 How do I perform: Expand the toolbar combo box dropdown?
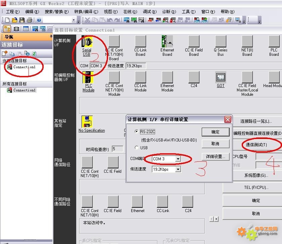pos(74,20)
